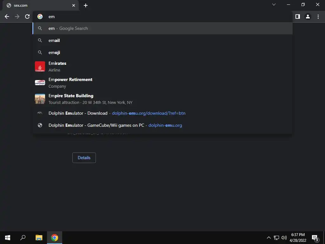Click the search icon beside 'email'
Screen dimensions: 325x244
(40, 40)
